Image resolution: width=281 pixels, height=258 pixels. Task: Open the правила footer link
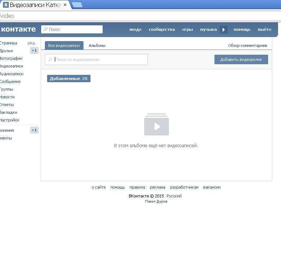click(x=137, y=187)
